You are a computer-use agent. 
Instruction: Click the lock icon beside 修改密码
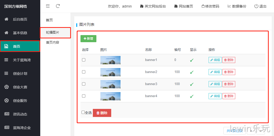(203, 6)
